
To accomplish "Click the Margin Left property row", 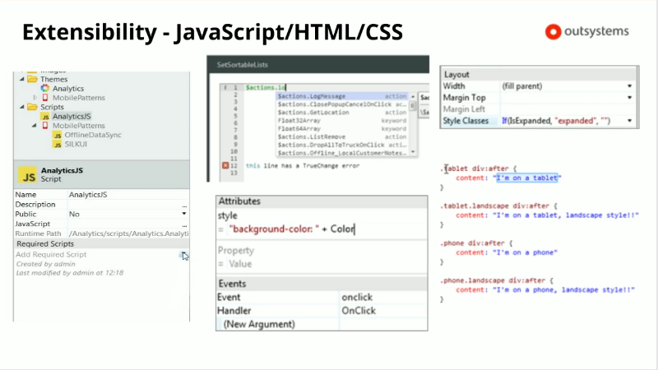I will pos(539,109).
